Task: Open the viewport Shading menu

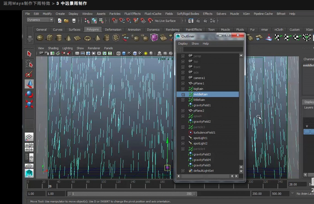Action: coord(53,48)
